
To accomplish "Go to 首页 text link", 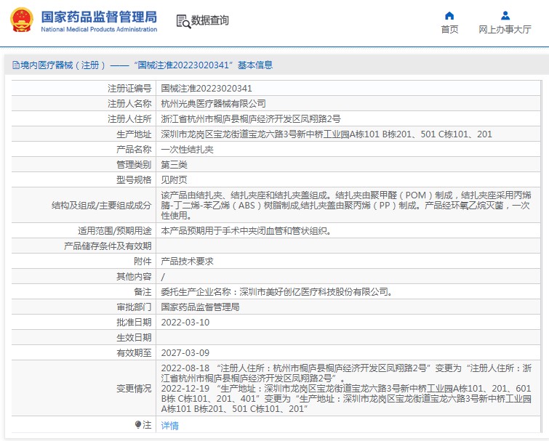I will (449, 29).
